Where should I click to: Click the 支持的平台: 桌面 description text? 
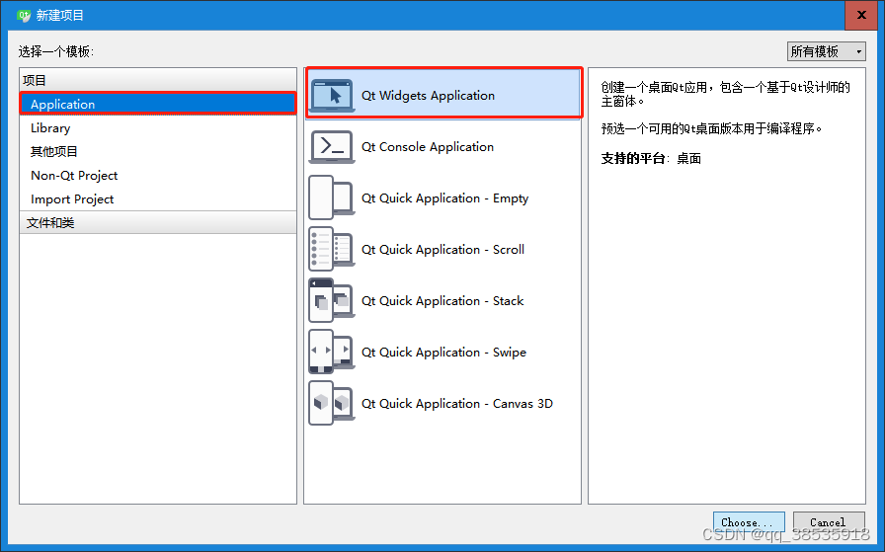[651, 159]
